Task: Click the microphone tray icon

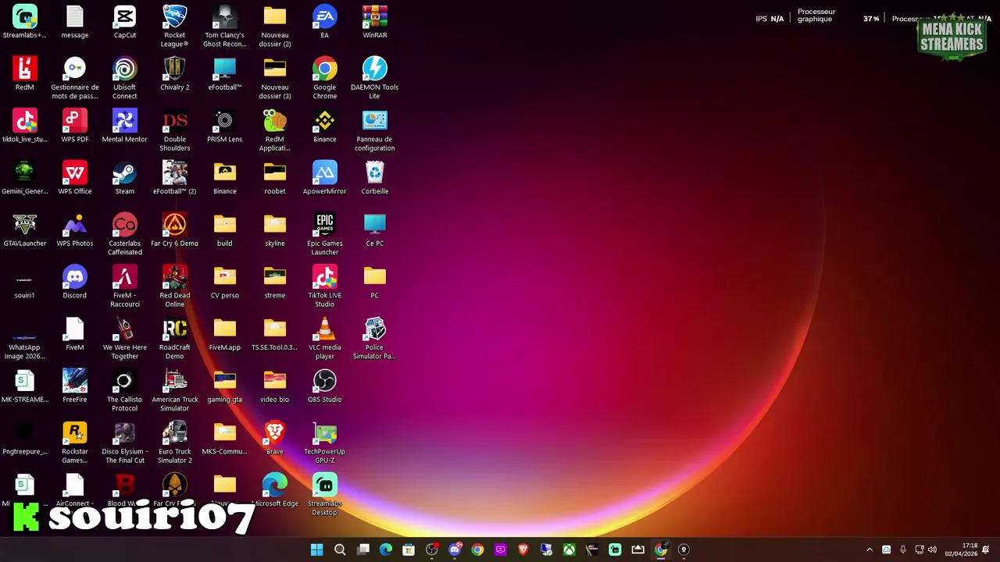Action: pyautogui.click(x=903, y=550)
